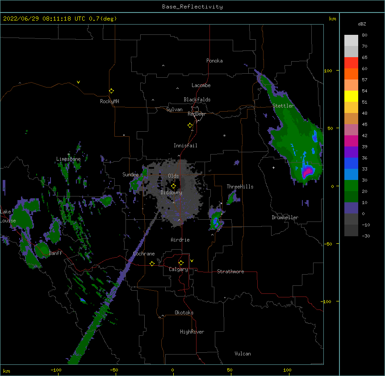Select the Okotoks label

click(184, 313)
